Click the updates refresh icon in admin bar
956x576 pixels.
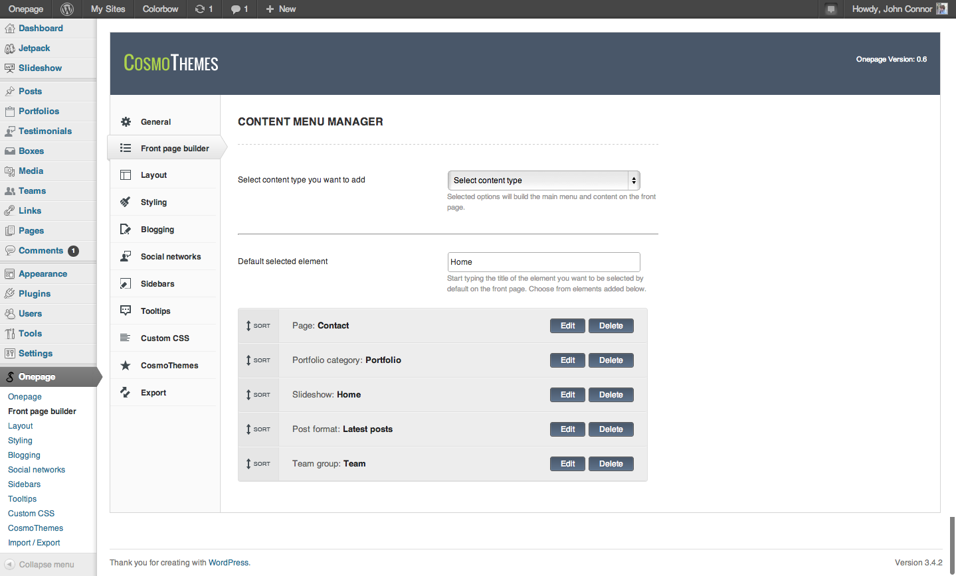200,9
